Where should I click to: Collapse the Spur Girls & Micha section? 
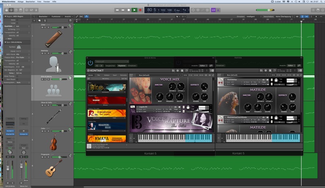coord(5,42)
